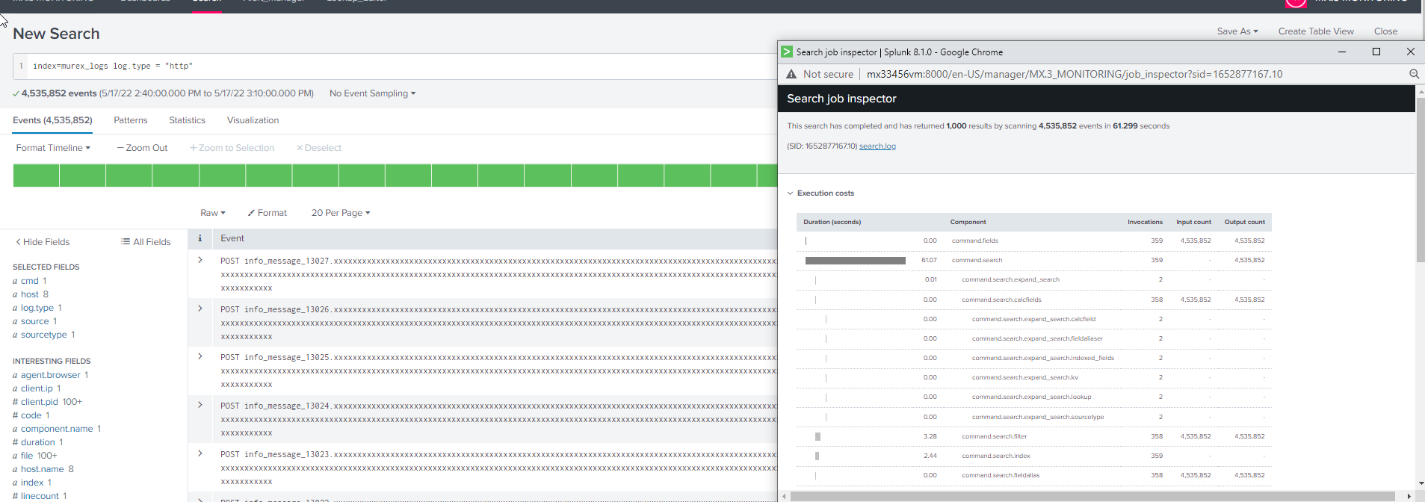Switch to the Patterns tab
Image resolution: width=1425 pixels, height=502 pixels.
point(130,120)
